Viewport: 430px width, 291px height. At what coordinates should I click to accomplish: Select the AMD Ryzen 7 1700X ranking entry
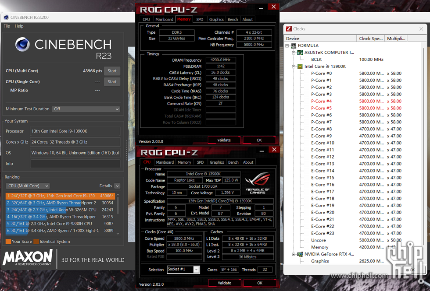(61, 231)
